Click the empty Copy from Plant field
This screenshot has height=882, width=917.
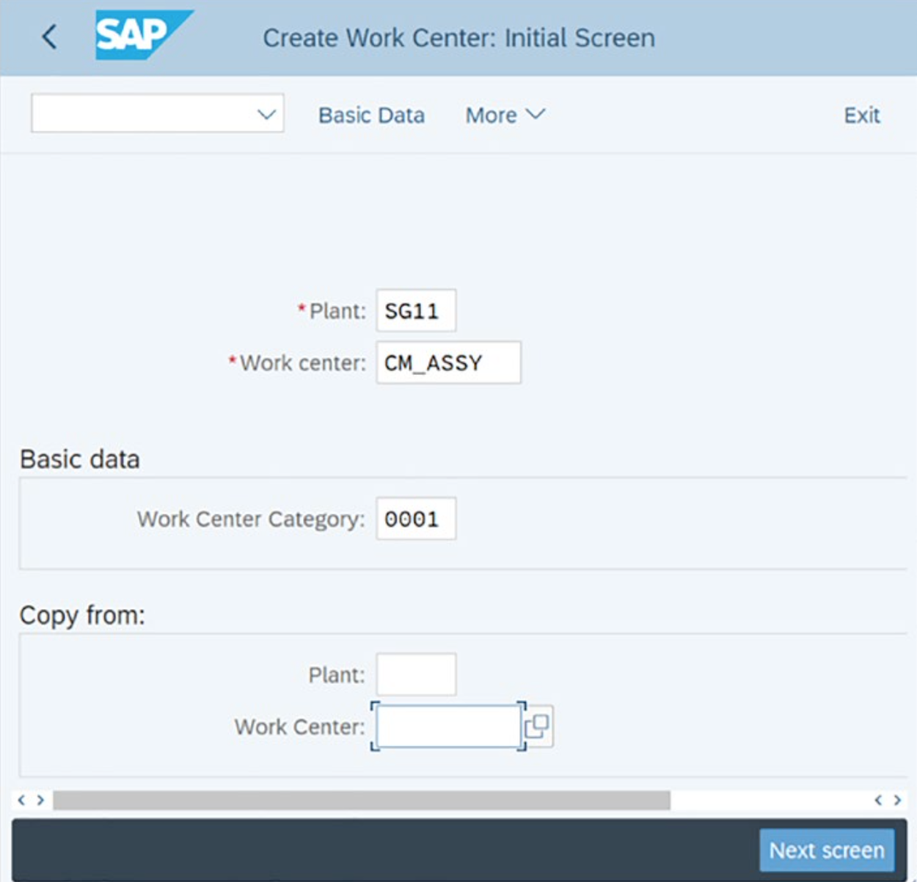(415, 674)
